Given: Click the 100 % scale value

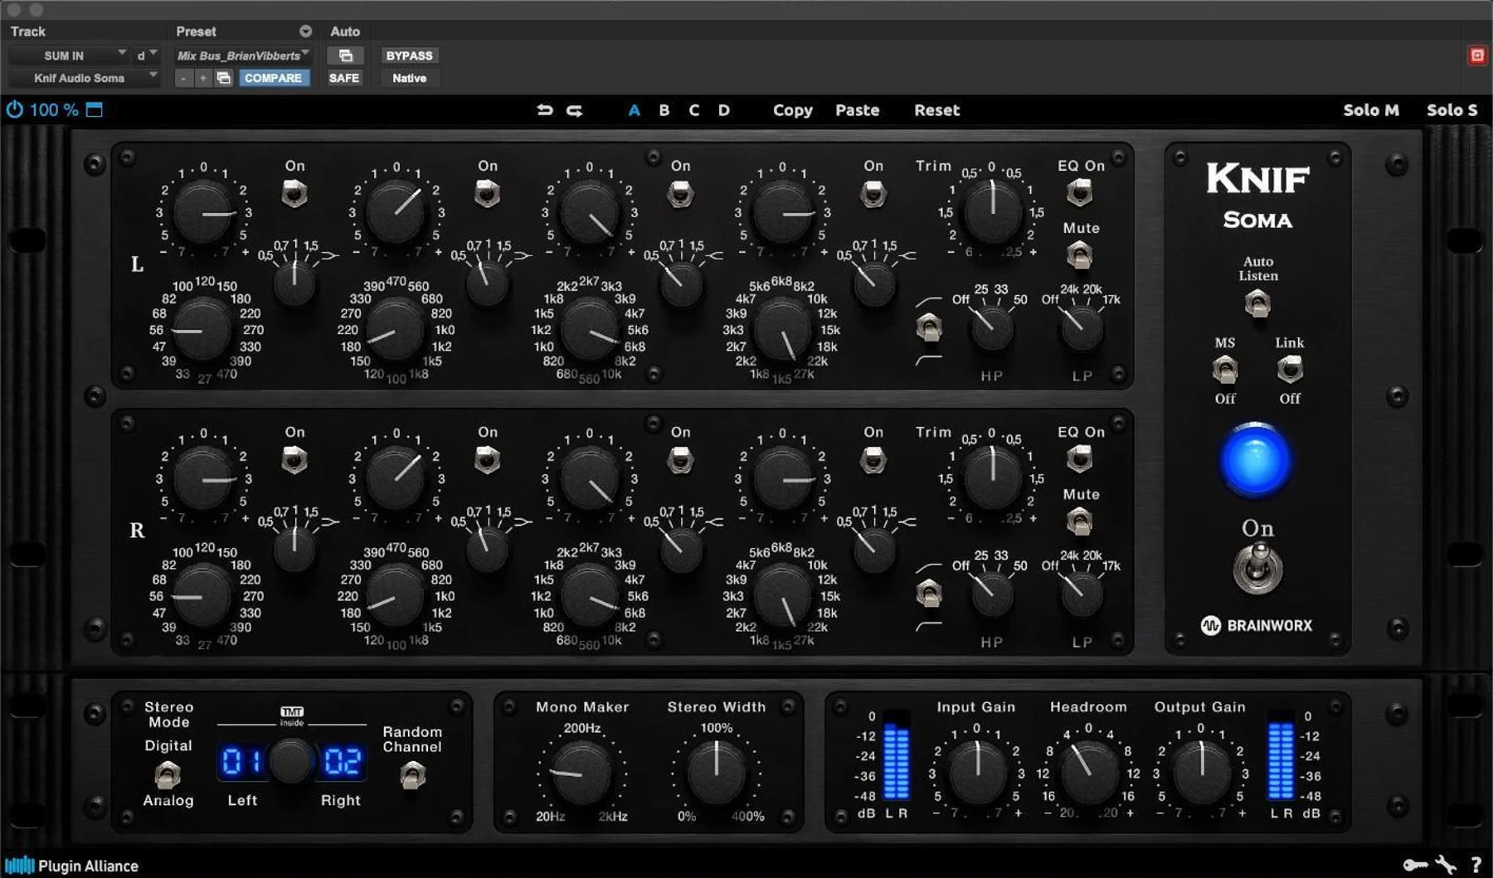Looking at the screenshot, I should click(54, 109).
